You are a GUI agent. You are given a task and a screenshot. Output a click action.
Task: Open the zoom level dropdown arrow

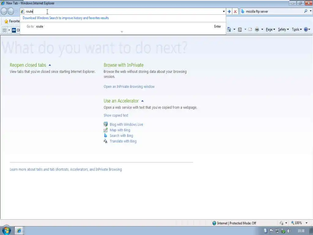coord(306,223)
